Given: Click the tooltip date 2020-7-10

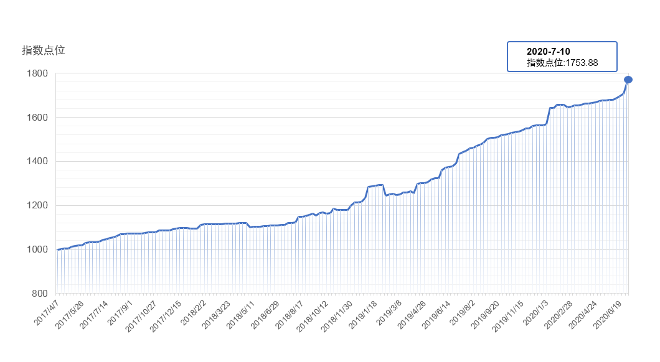Looking at the screenshot, I should point(548,52).
